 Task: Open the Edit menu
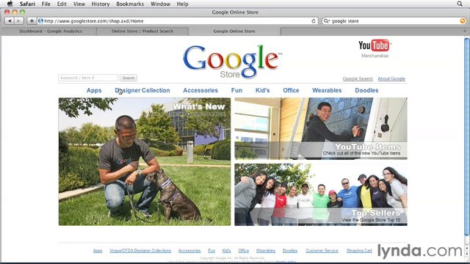62,4
